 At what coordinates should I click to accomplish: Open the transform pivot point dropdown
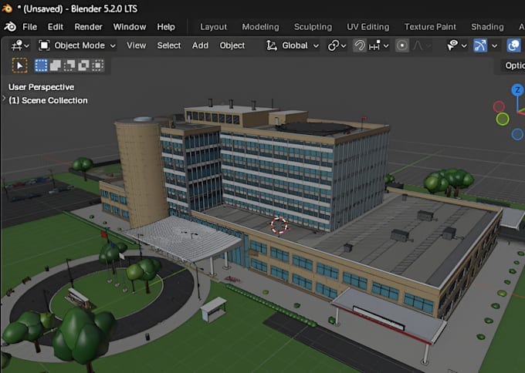337,45
